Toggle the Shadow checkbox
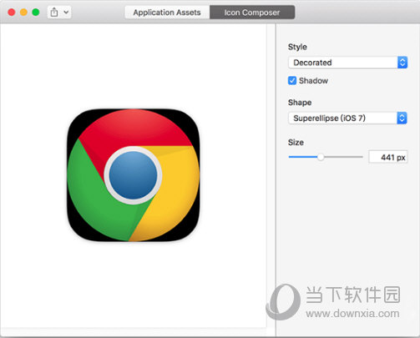Viewport: 420px width, 338px height. (292, 81)
